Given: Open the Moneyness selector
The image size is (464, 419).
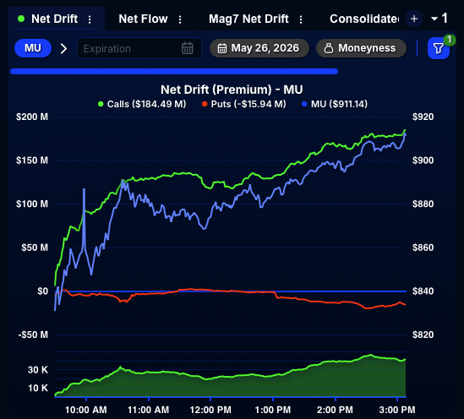Looking at the screenshot, I should coord(361,48).
